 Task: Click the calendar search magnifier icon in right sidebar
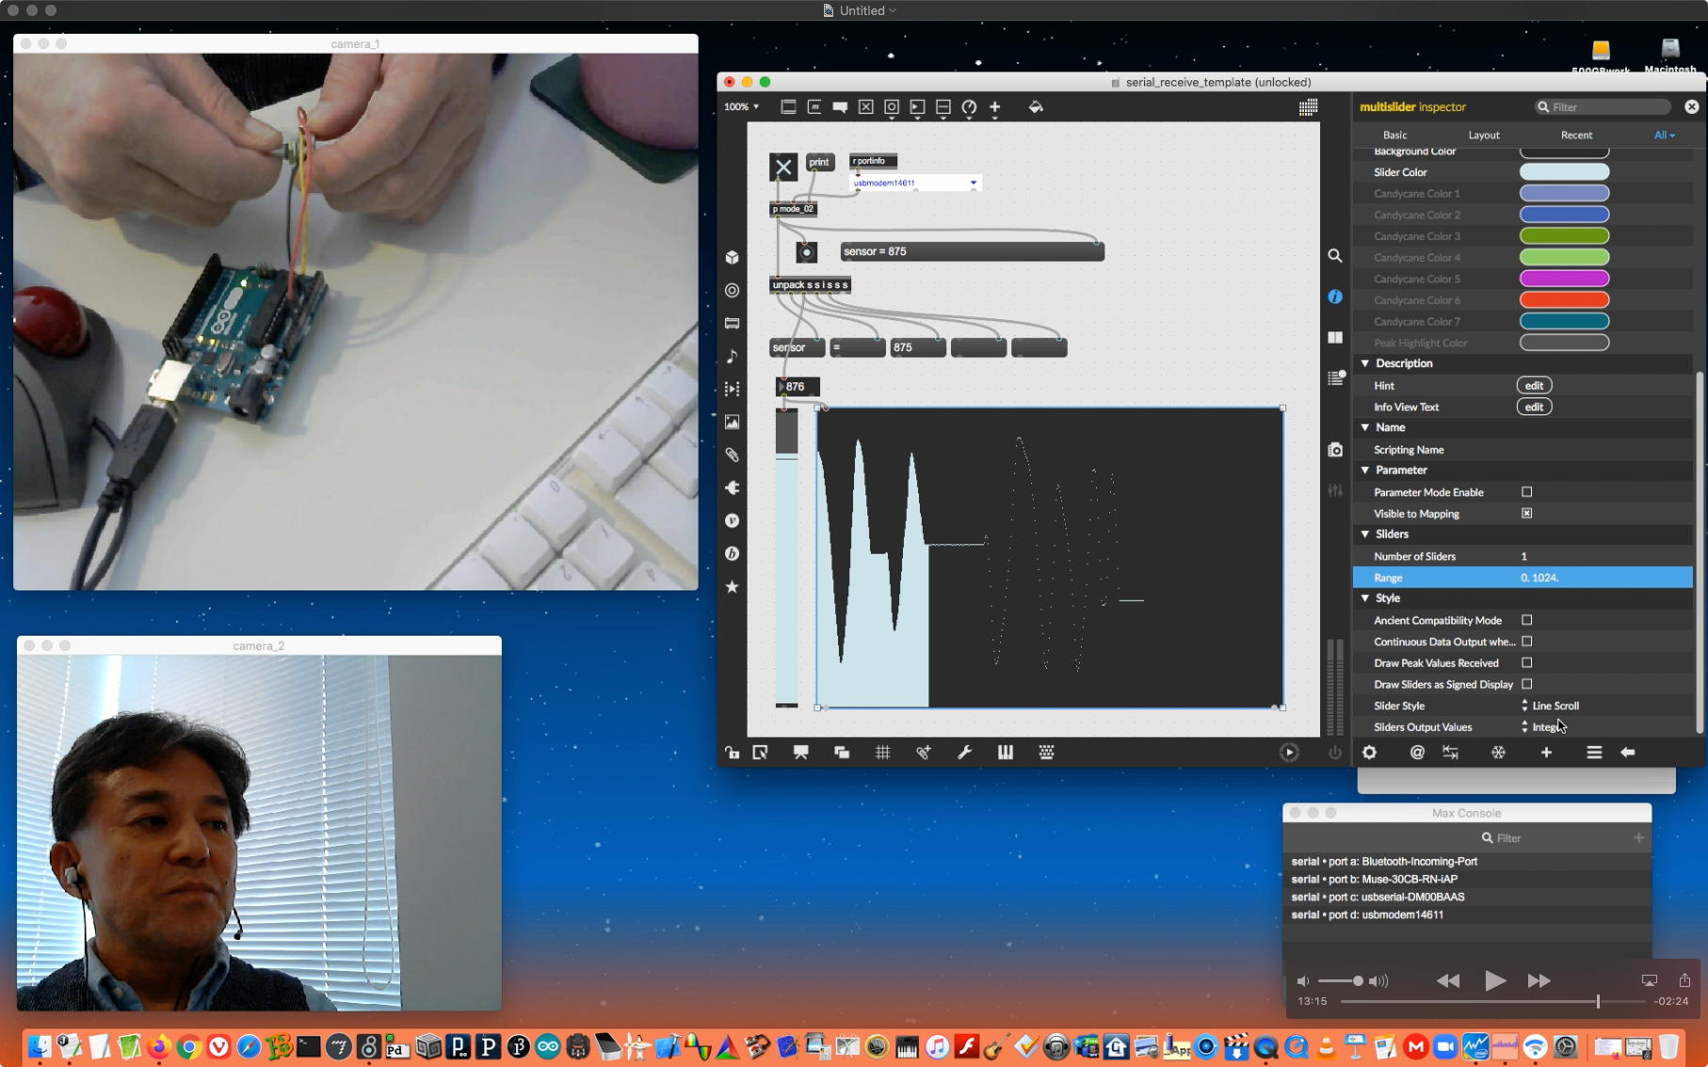pyautogui.click(x=1334, y=256)
